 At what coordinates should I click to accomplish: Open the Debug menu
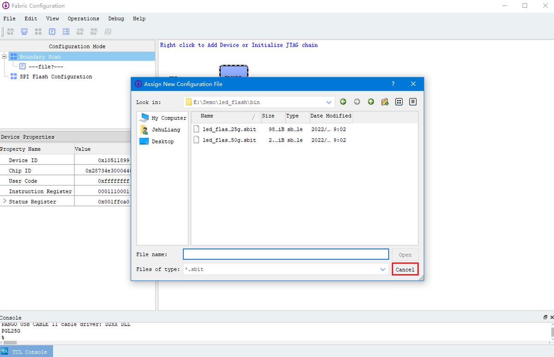pyautogui.click(x=116, y=18)
